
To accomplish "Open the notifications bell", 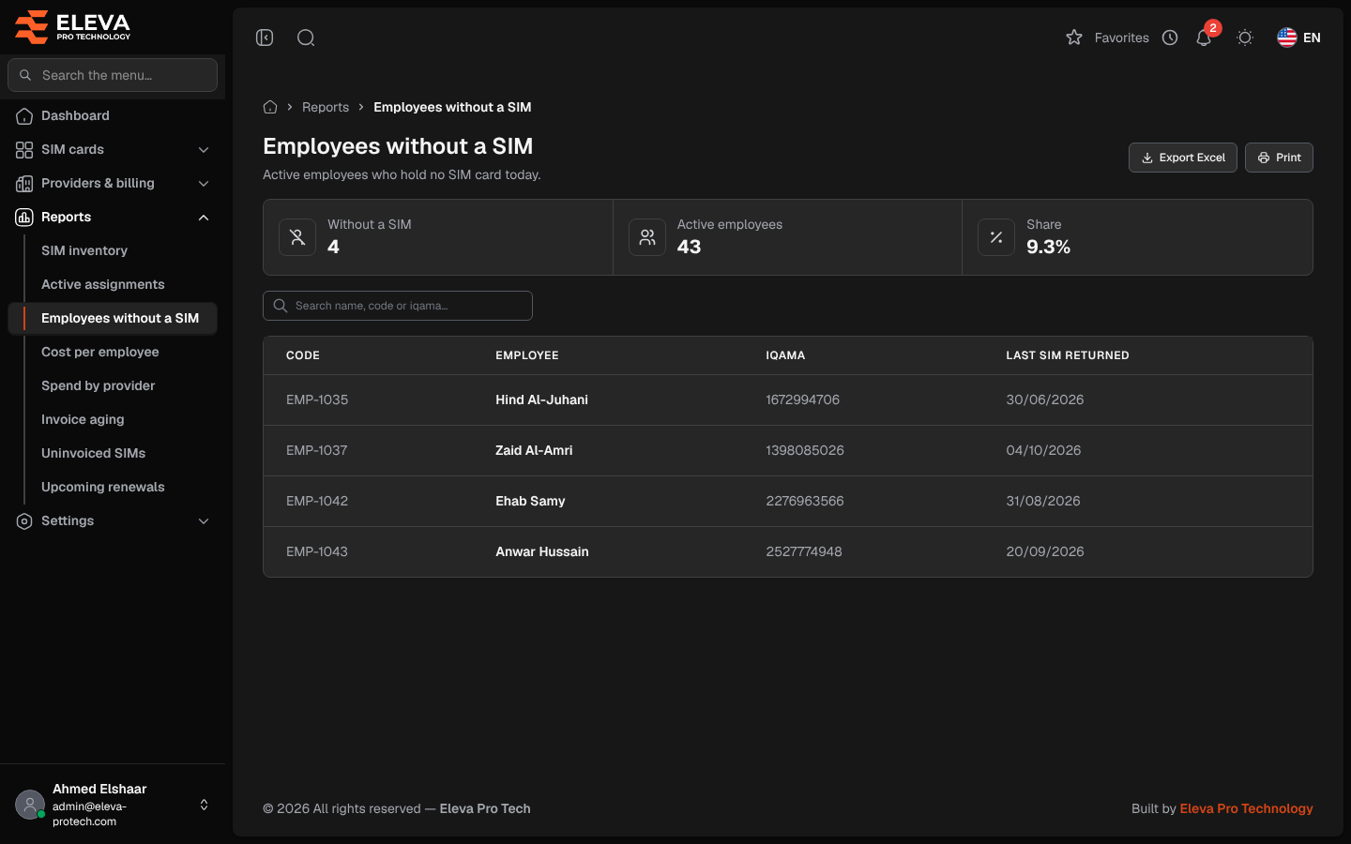I will (x=1204, y=38).
